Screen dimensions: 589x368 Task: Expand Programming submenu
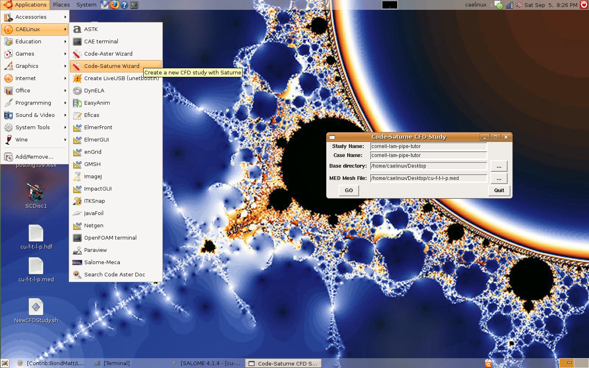pos(35,103)
